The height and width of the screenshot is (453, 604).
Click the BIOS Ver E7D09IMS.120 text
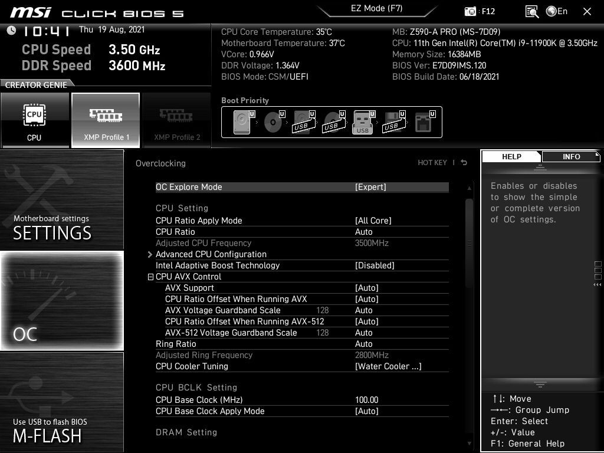point(439,65)
